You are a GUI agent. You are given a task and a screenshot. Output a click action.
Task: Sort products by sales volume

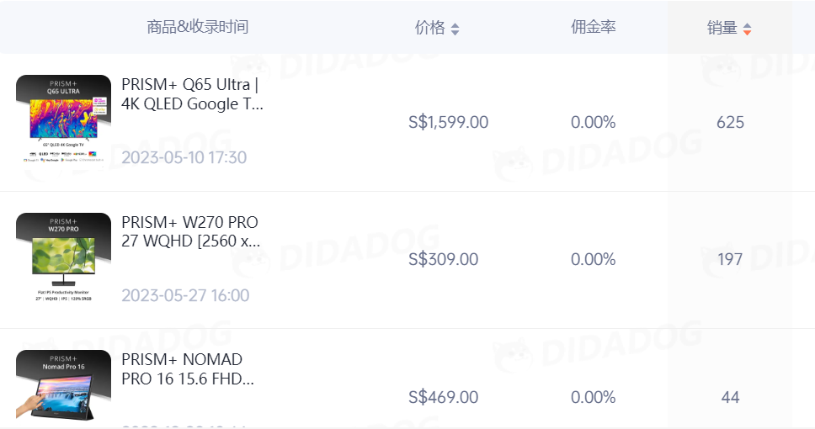click(747, 29)
